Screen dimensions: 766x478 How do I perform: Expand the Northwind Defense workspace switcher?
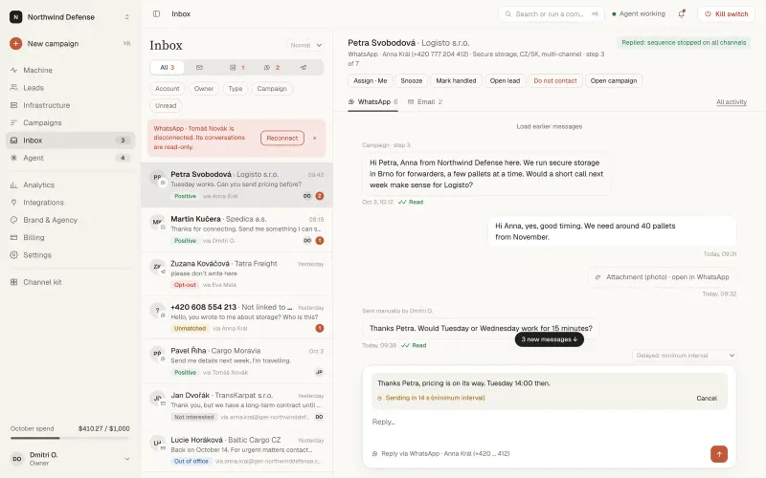click(127, 17)
